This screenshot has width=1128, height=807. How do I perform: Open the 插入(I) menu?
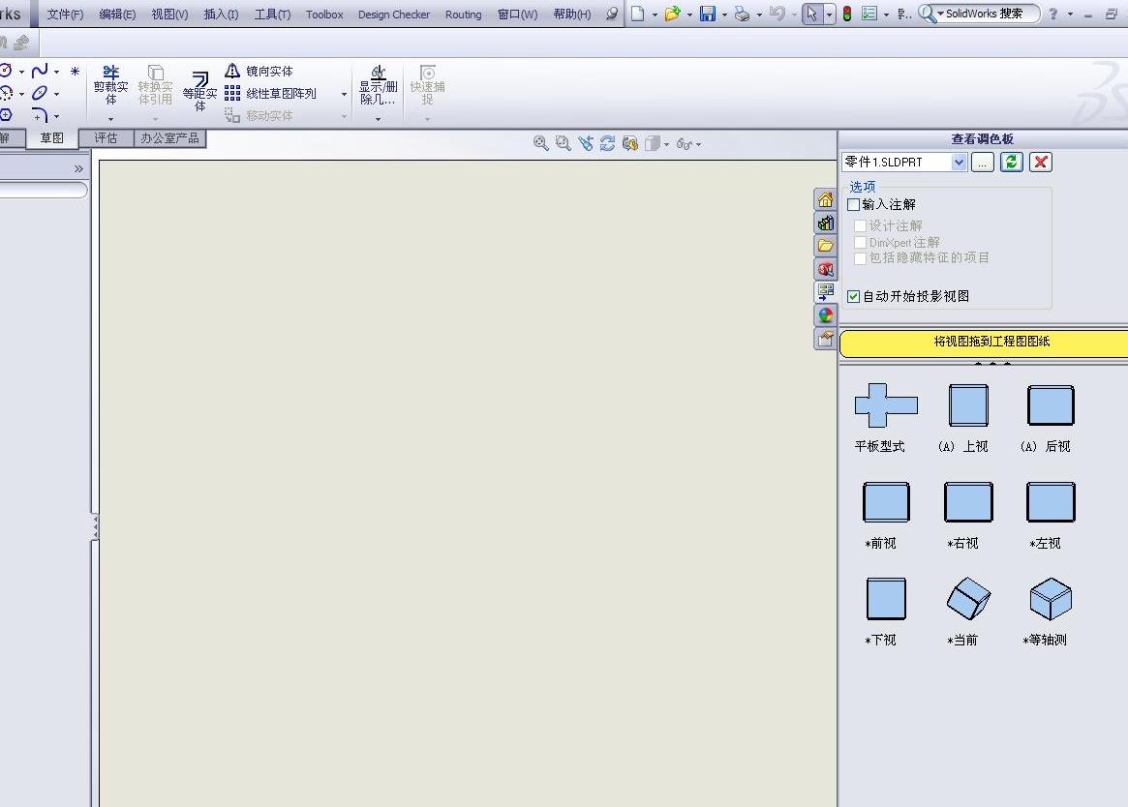(x=221, y=15)
